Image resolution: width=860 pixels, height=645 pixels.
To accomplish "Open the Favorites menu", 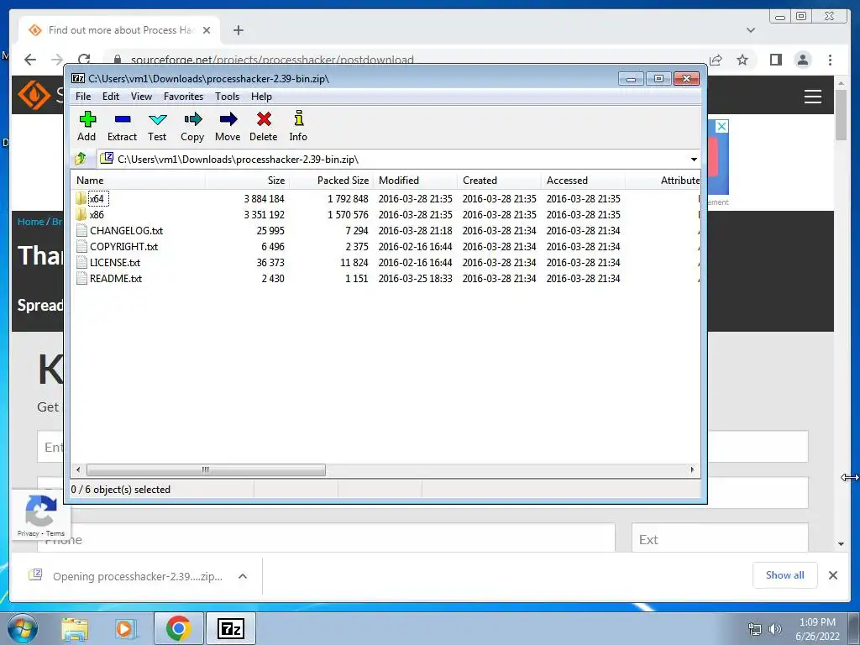I will coord(184,97).
